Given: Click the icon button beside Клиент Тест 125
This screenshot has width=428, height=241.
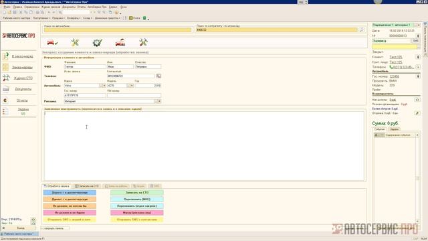Looking at the screenshot, I should [x=418, y=57].
